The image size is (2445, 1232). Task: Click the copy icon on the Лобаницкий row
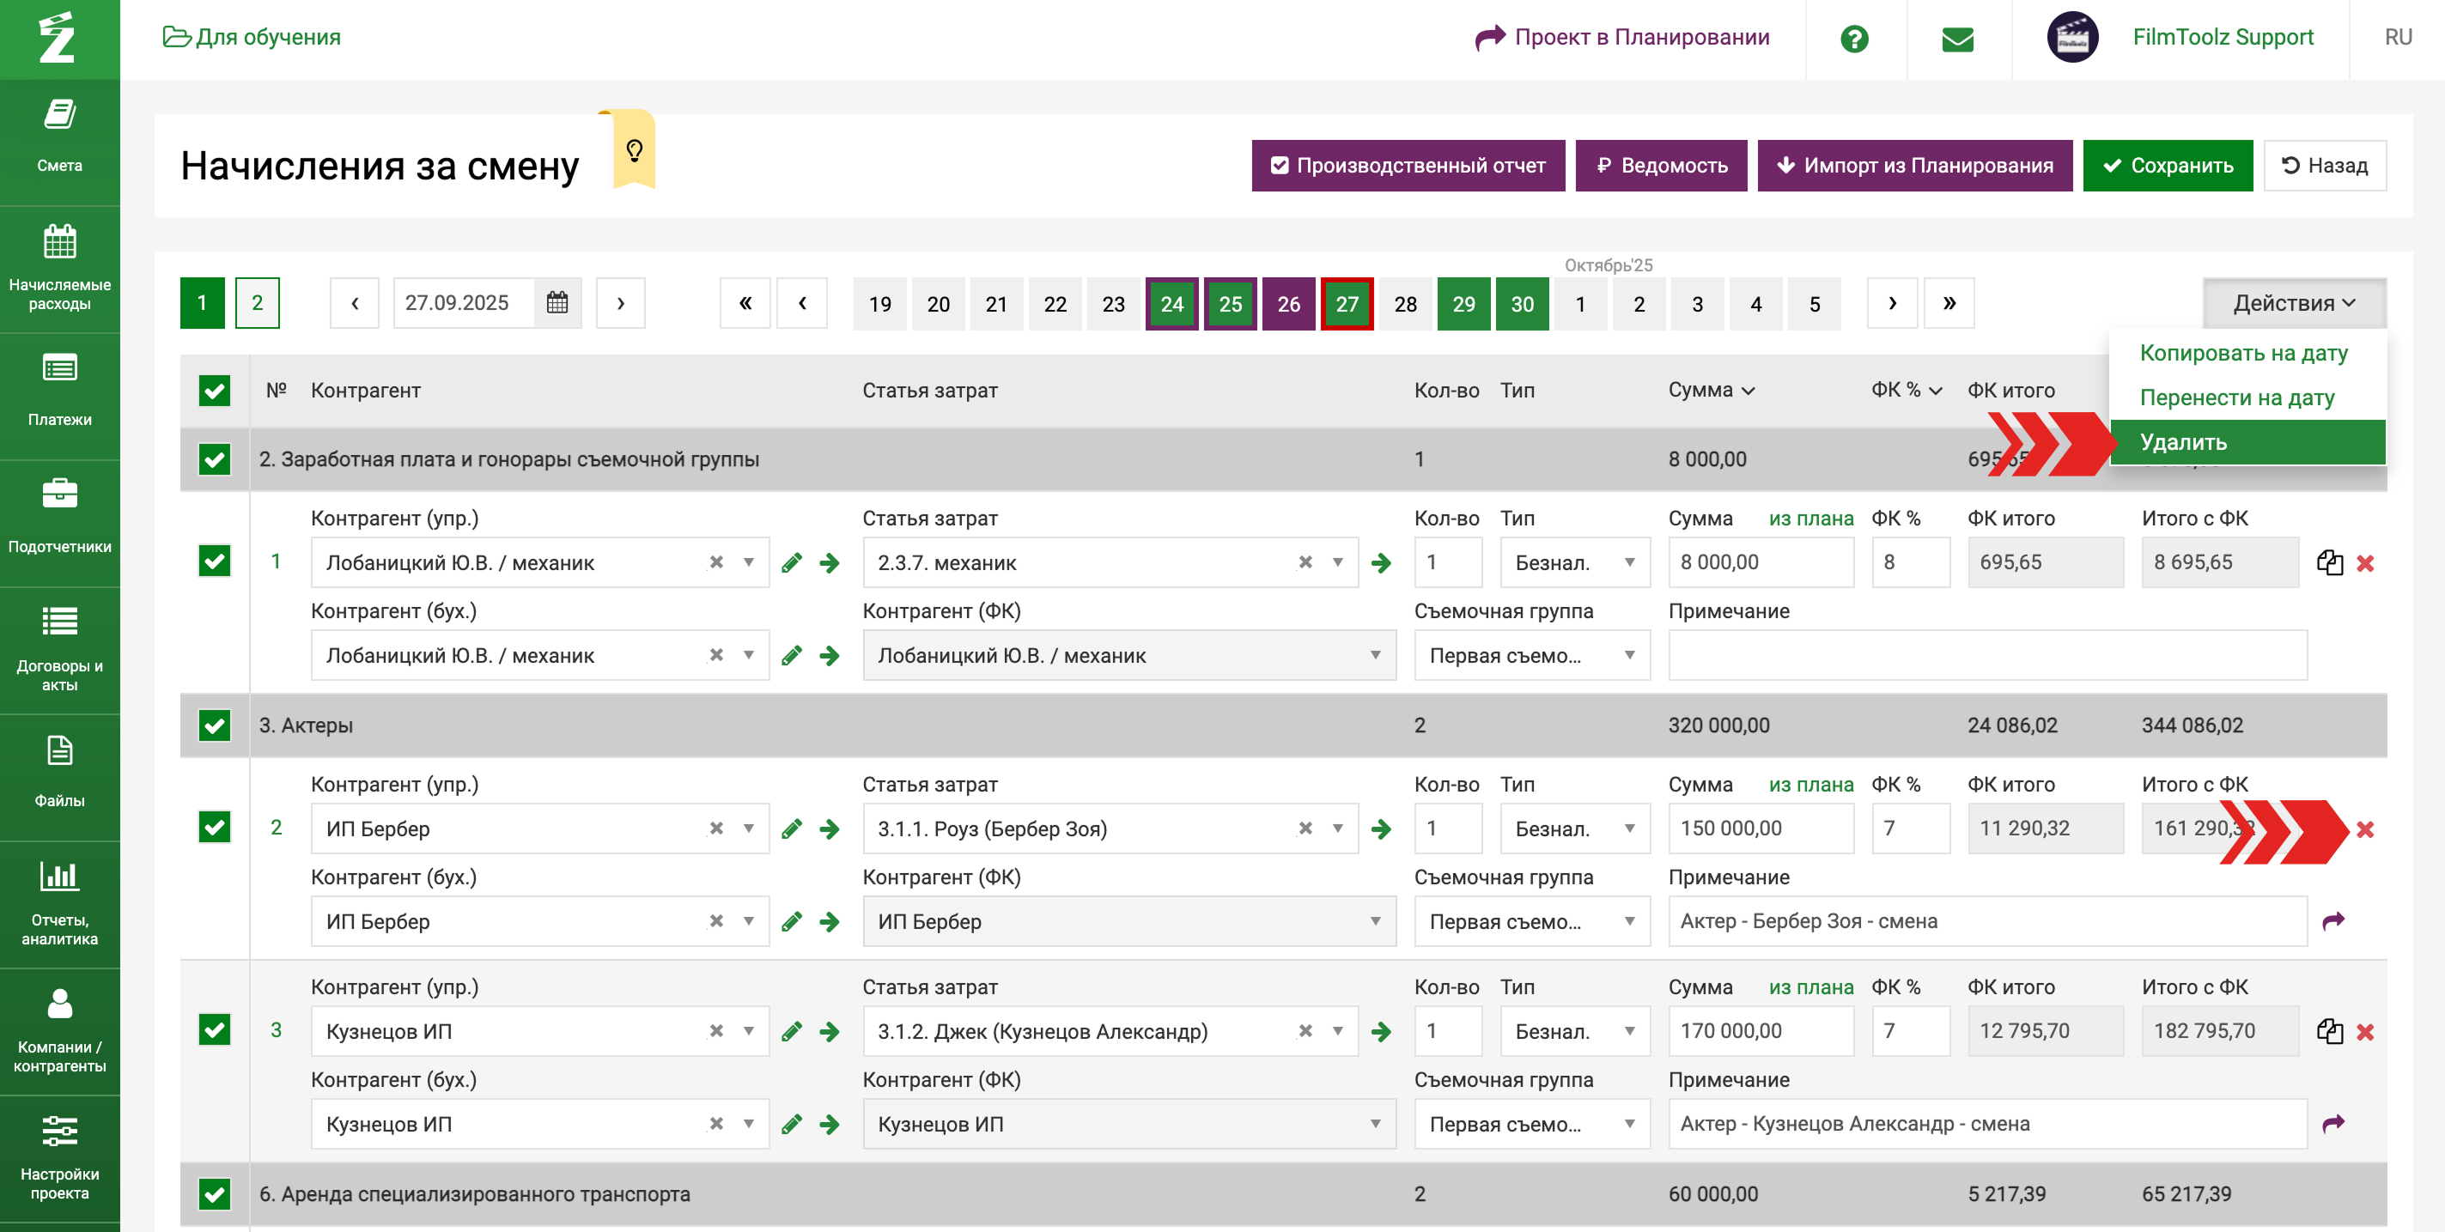pyautogui.click(x=2329, y=563)
